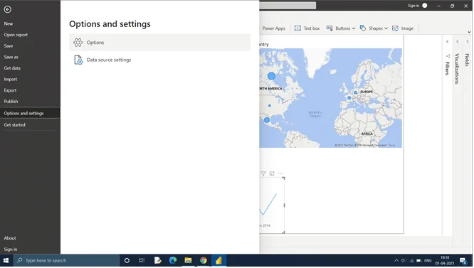Screen dimensions: 474x268
Task: Expand the Shapes dropdown arrow
Action: (x=386, y=28)
